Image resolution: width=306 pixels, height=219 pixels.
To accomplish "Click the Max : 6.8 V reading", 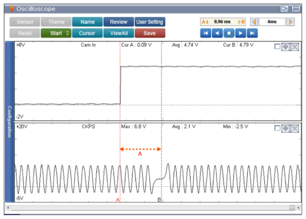I will point(133,126).
